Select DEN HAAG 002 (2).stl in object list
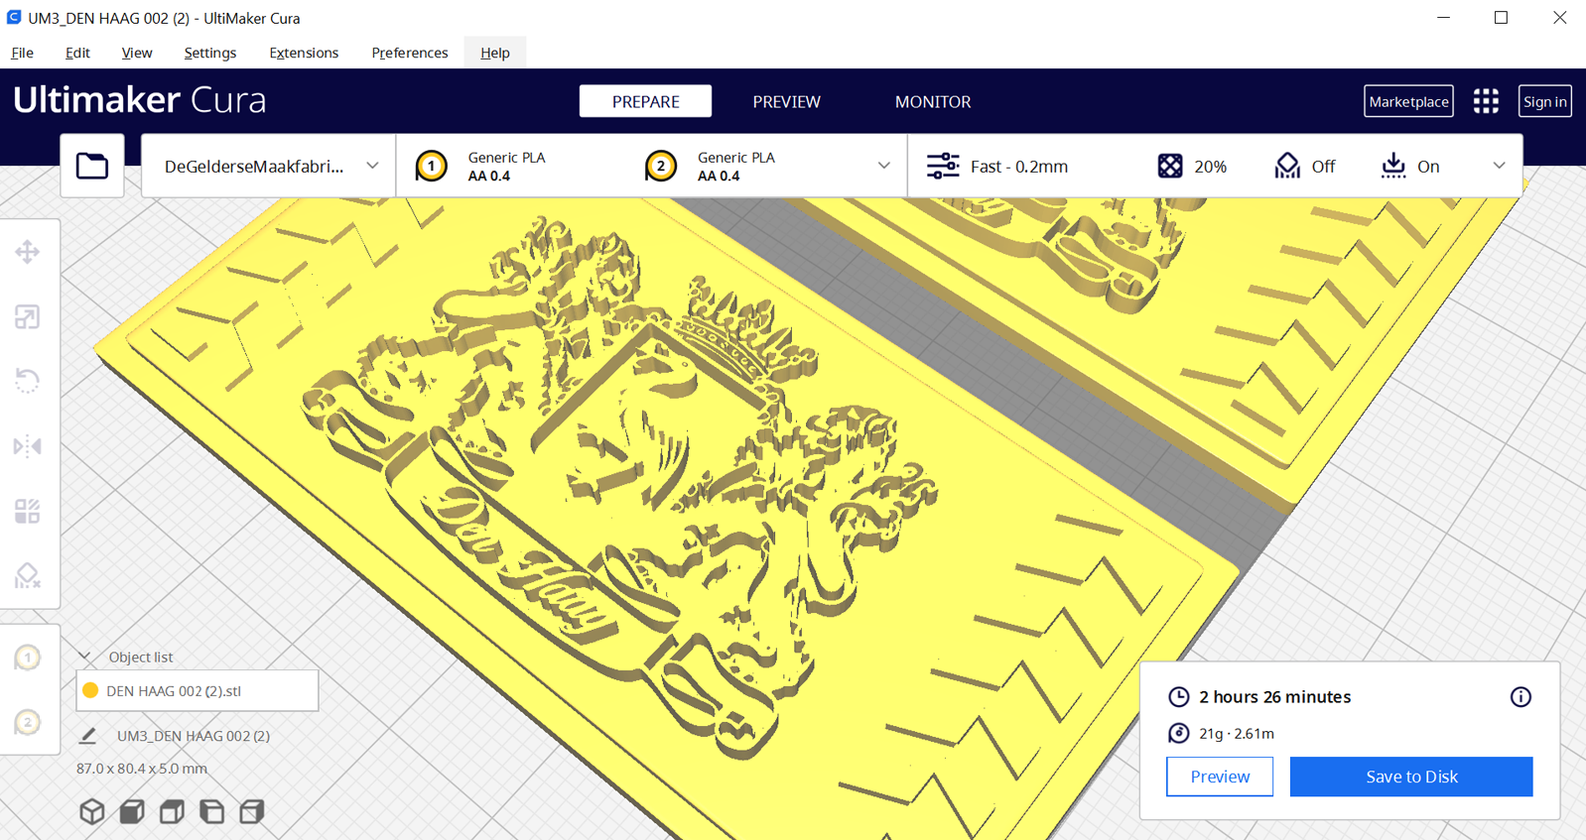This screenshot has height=840, width=1586. 198,690
